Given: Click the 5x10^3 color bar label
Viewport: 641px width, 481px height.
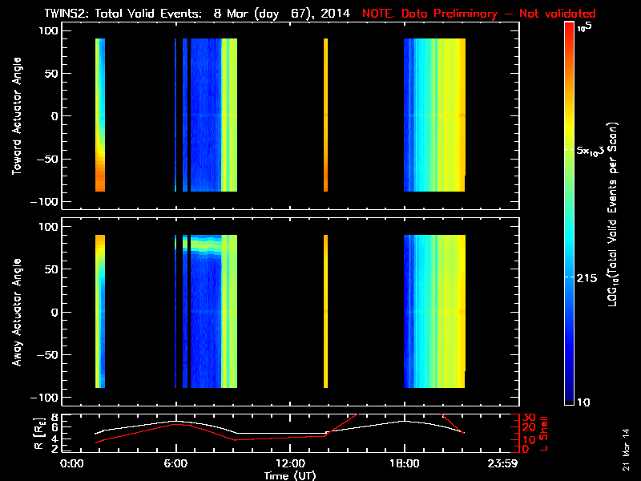Looking at the screenshot, I should (595, 151).
